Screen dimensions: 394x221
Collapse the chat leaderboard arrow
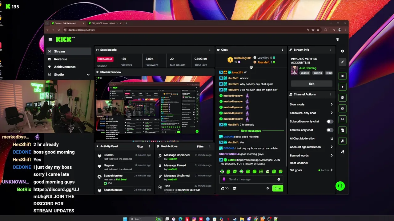(251, 68)
